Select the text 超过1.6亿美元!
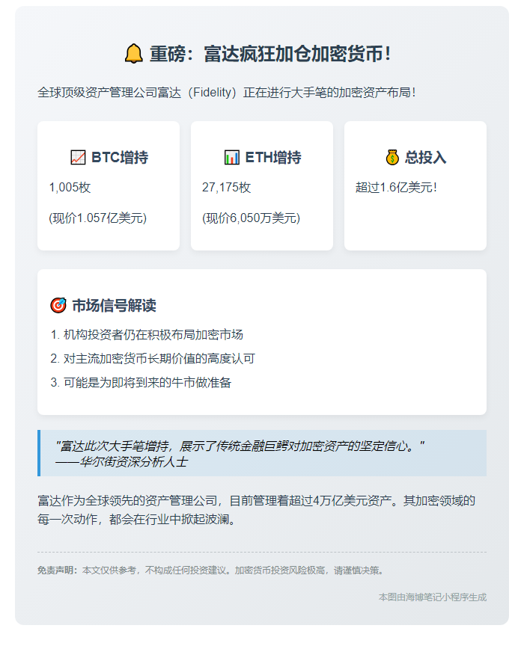 point(396,188)
